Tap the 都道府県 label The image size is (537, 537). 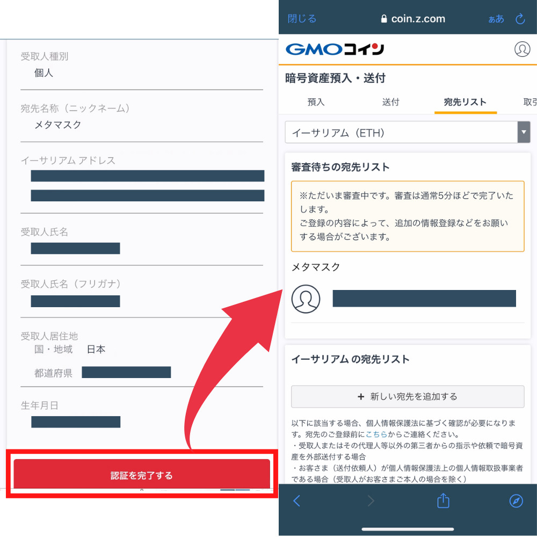tap(53, 373)
